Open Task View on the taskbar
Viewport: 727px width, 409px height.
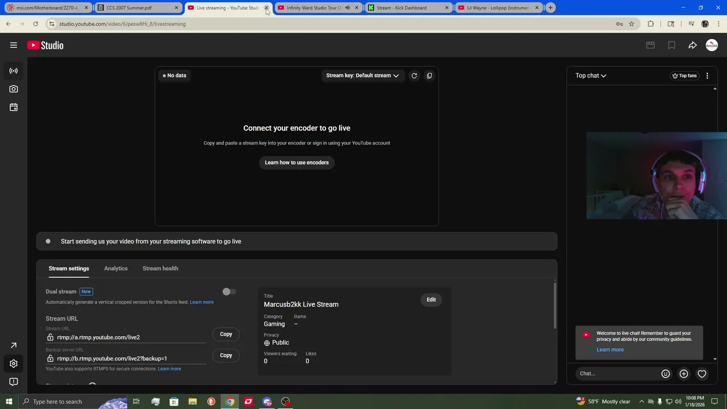tap(136, 402)
